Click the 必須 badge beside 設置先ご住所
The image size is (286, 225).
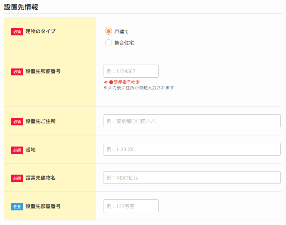pyautogui.click(x=17, y=122)
